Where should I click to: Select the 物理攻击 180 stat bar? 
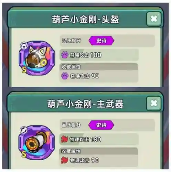(99, 139)
